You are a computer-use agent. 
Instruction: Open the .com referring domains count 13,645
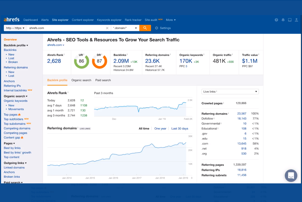242,144
